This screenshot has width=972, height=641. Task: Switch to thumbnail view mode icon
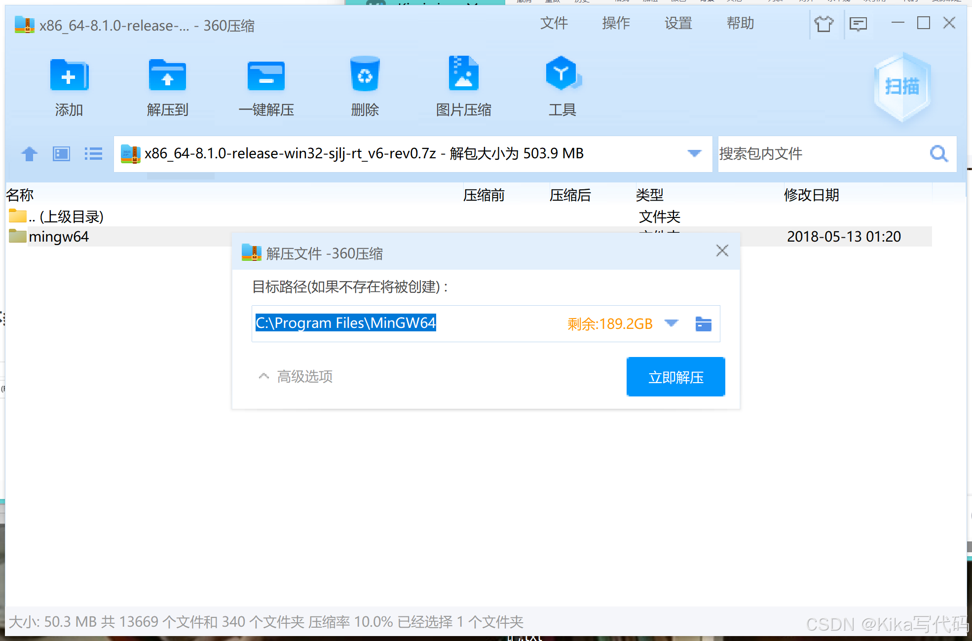tap(62, 154)
